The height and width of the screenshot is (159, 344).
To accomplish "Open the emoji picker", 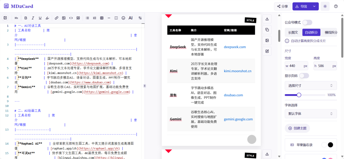I will pos(123,18).
